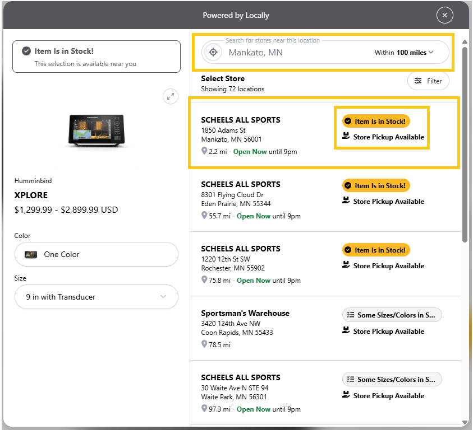The height and width of the screenshot is (434, 473).
Task: Click Item Is in Stock badge for Eden Prairie
Action: (376, 186)
